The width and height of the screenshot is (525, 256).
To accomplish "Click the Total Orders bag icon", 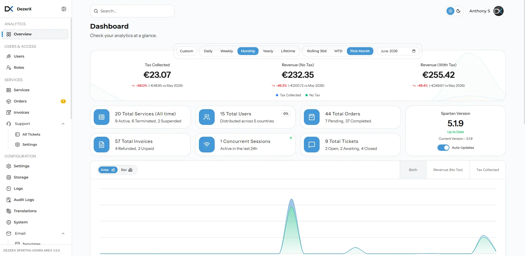I will [x=312, y=117].
